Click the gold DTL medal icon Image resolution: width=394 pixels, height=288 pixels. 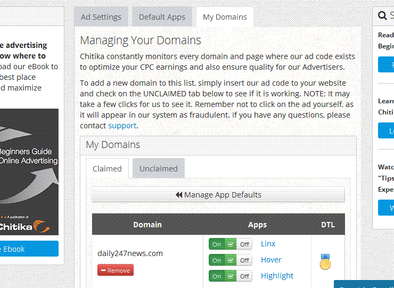325,262
